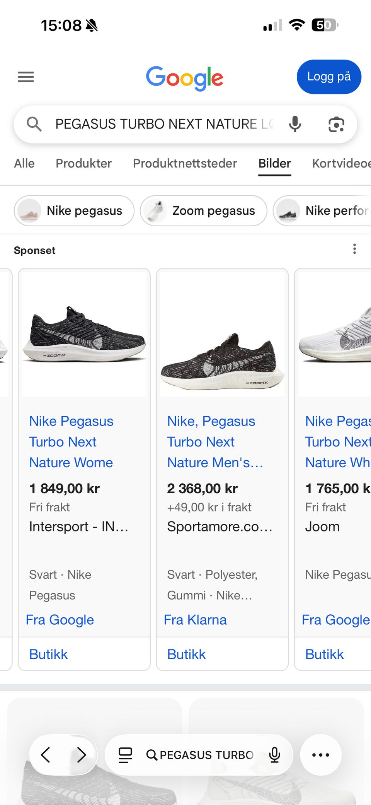Focus the Google search input field
371x805 pixels.
(x=164, y=124)
